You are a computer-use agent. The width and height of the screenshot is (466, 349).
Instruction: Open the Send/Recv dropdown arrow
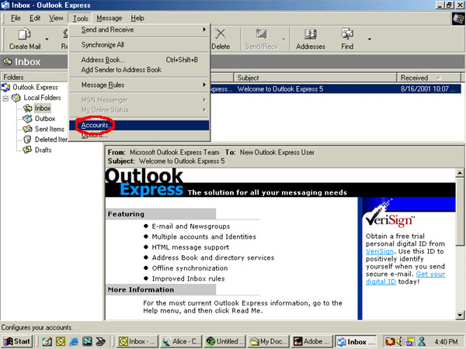pyautogui.click(x=283, y=39)
